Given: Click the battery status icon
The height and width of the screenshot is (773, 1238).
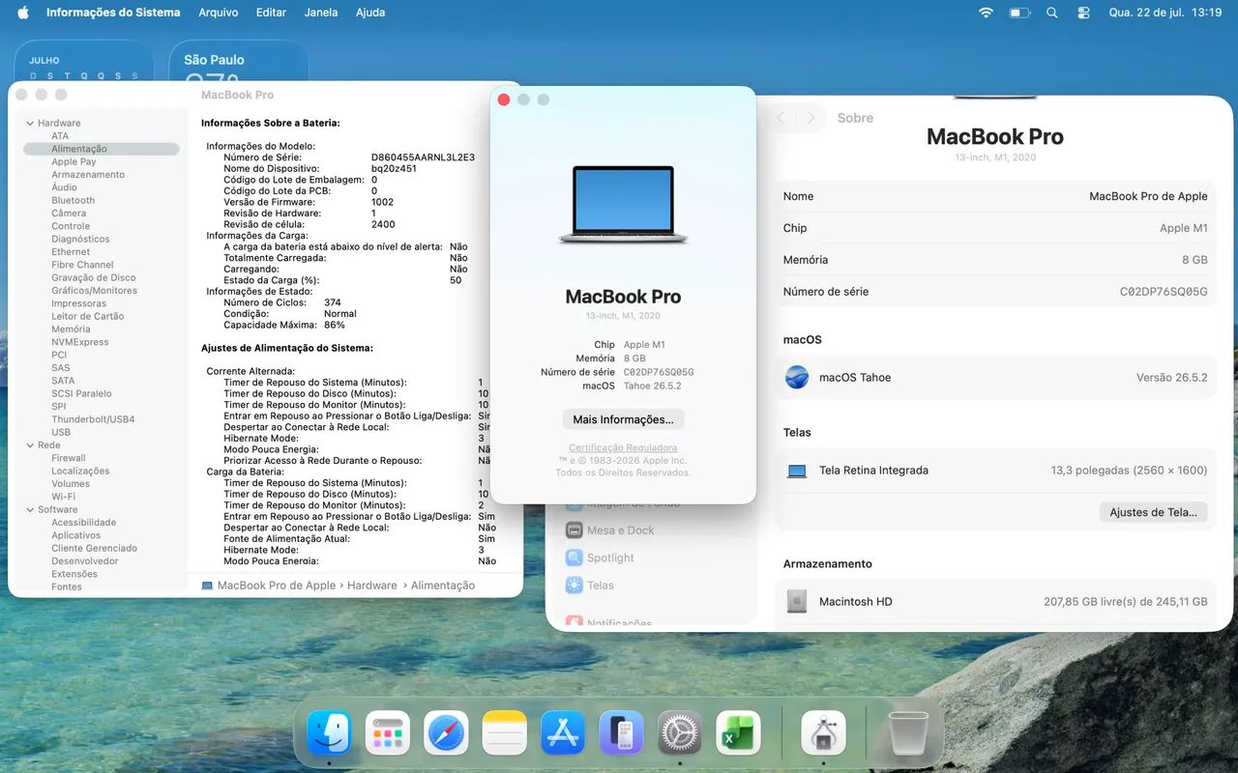Looking at the screenshot, I should pos(1019,13).
